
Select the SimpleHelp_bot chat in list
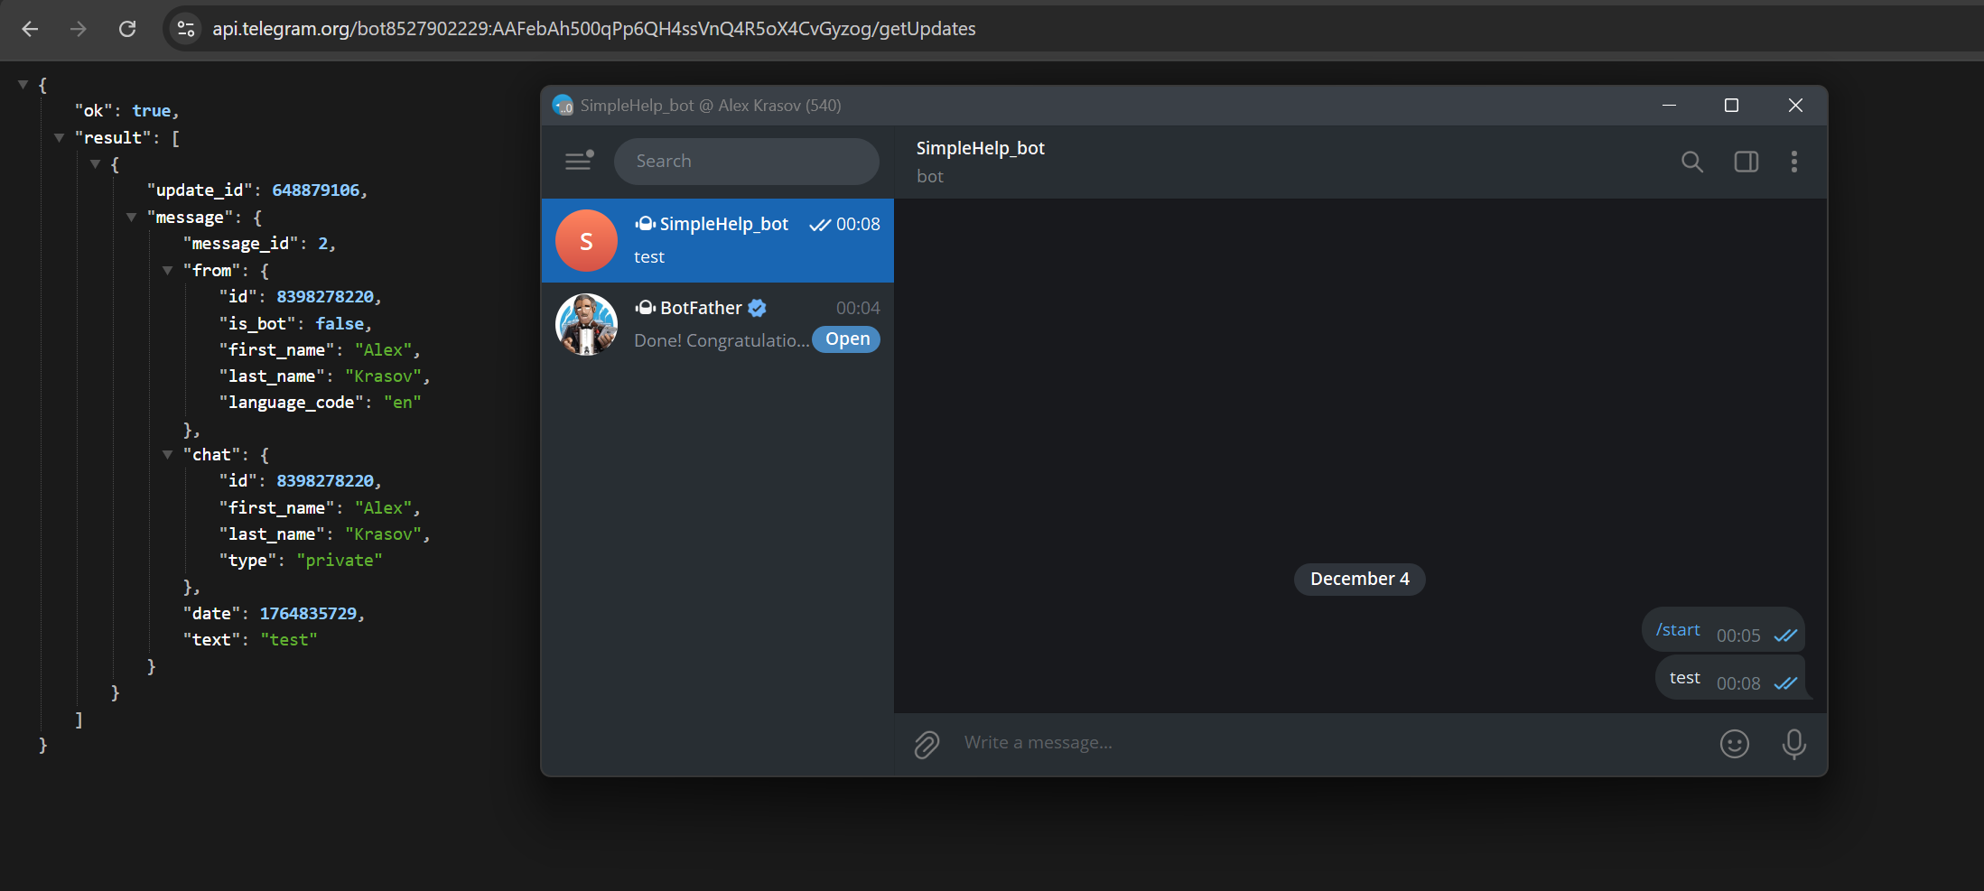(717, 241)
